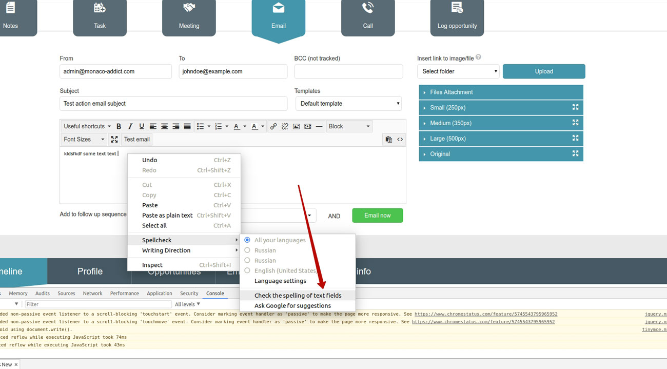Click 'Check the spelling of text fields'
This screenshot has height=369, width=667.
point(298,296)
